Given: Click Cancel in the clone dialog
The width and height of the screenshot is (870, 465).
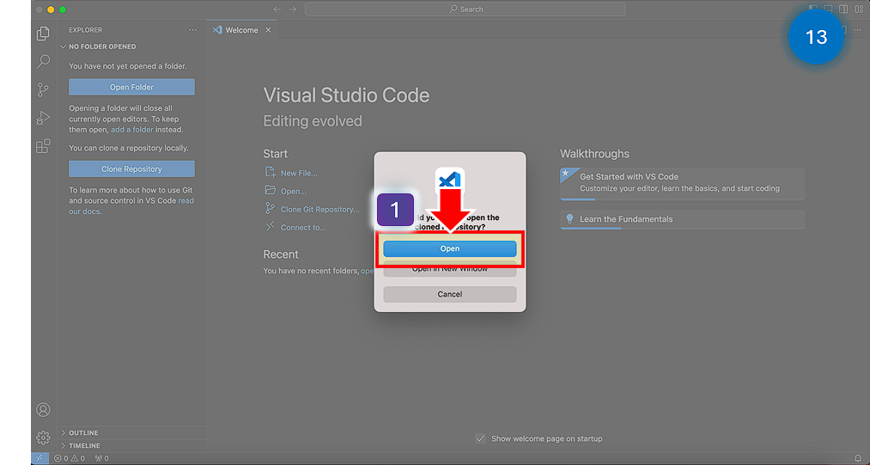Looking at the screenshot, I should pyautogui.click(x=449, y=295).
